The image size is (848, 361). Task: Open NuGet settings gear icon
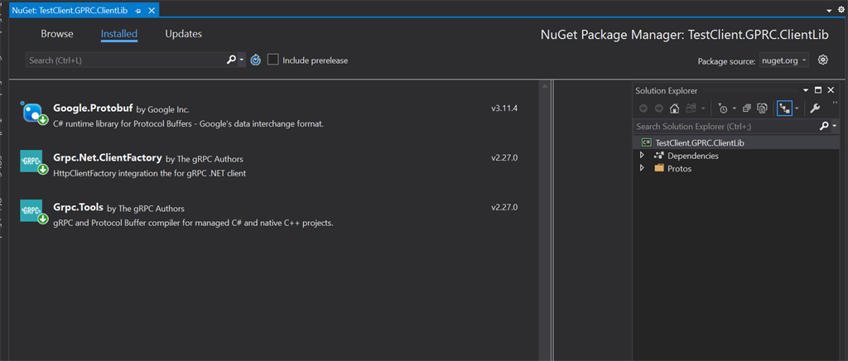coord(822,60)
